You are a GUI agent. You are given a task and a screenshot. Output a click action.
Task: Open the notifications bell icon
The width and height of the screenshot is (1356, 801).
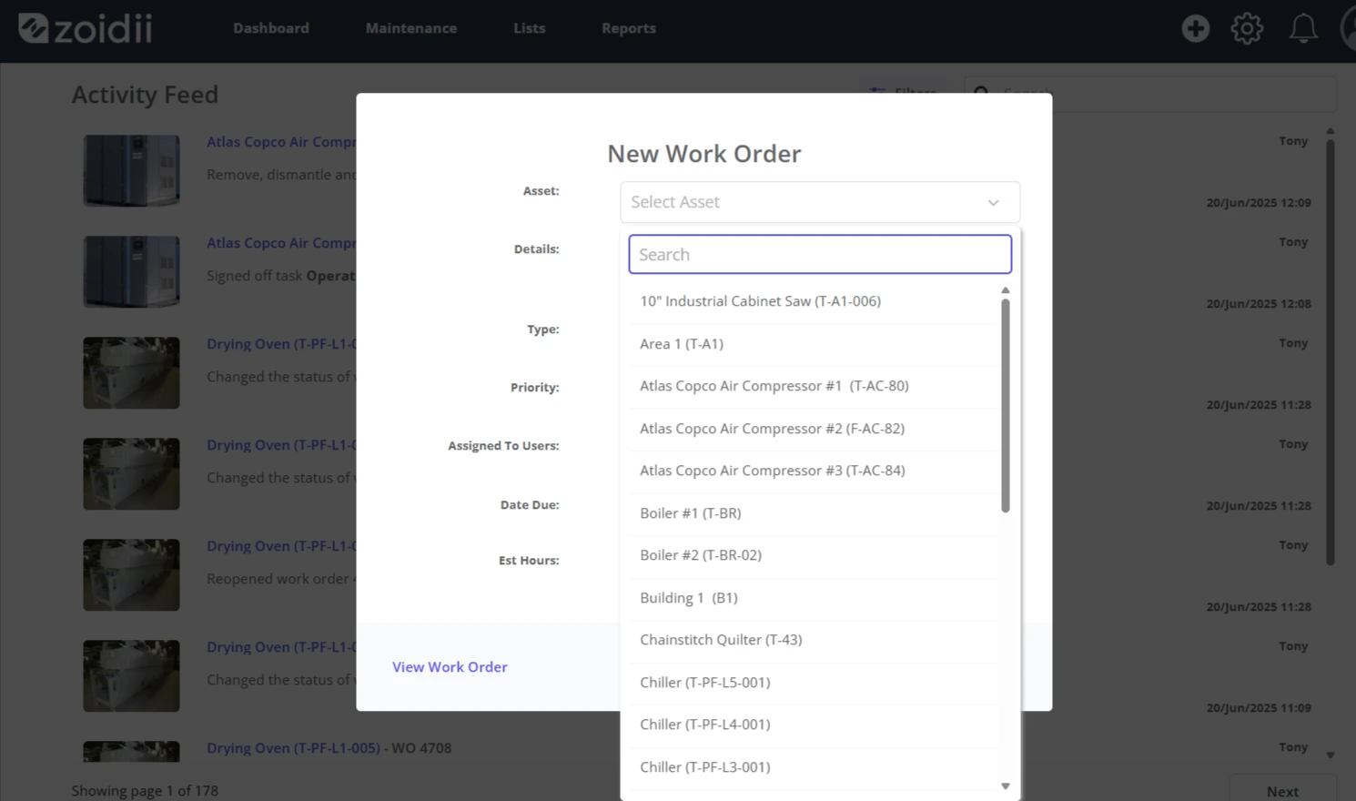click(1303, 28)
